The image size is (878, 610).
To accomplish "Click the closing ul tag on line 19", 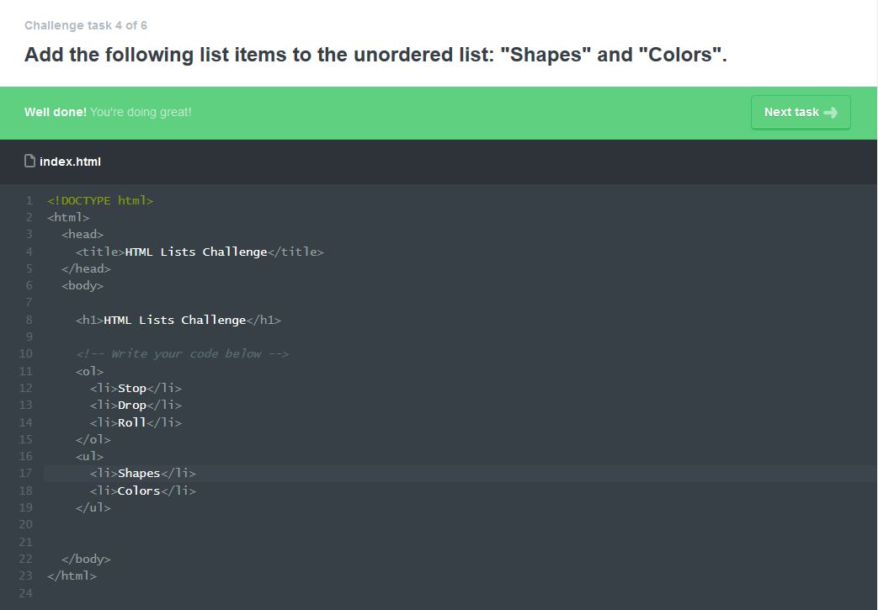I will pyautogui.click(x=93, y=507).
